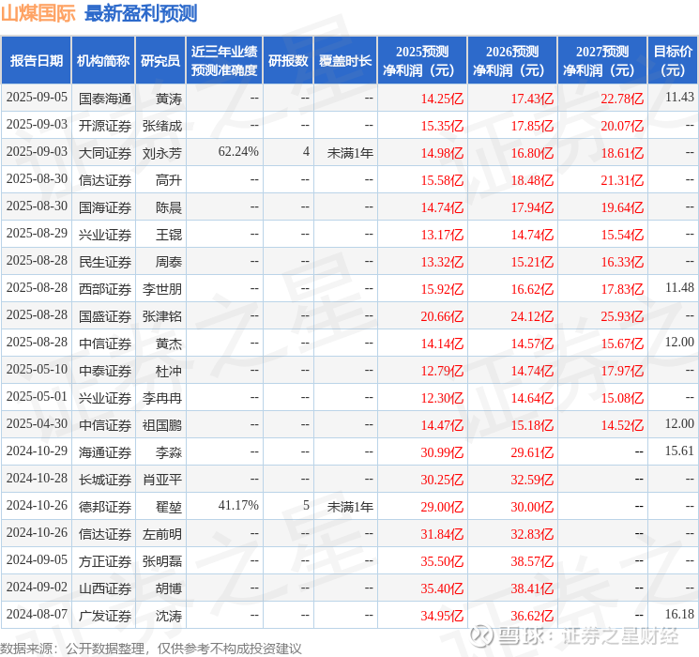Screen dimensions: 699x657
Task: Click the target price 15.61
Action: point(679,451)
